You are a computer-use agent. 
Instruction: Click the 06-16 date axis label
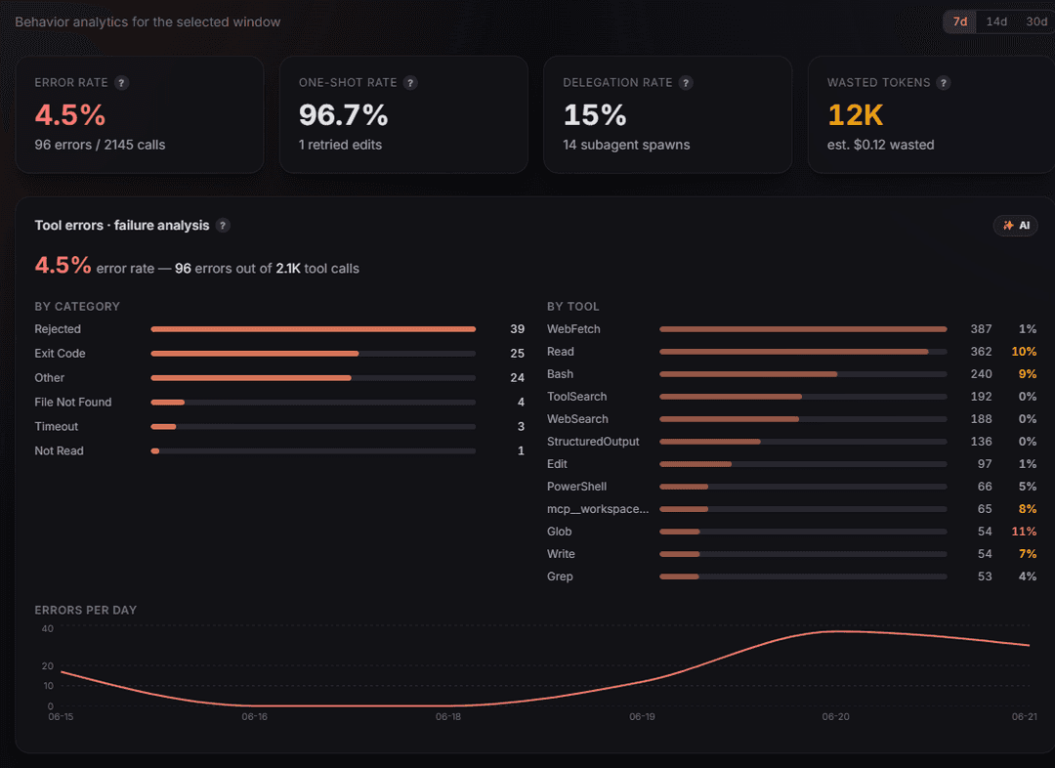coord(254,717)
